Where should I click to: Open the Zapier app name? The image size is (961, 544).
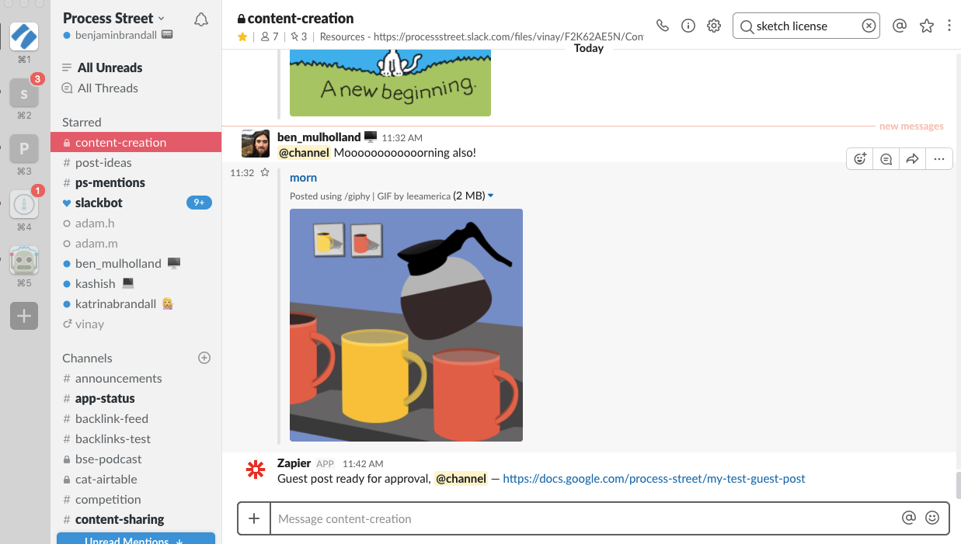(294, 463)
